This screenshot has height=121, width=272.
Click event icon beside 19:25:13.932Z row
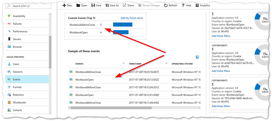71,79
